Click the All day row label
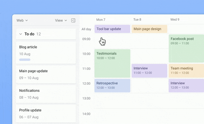The height and width of the screenshot is (124, 204). pos(86,29)
